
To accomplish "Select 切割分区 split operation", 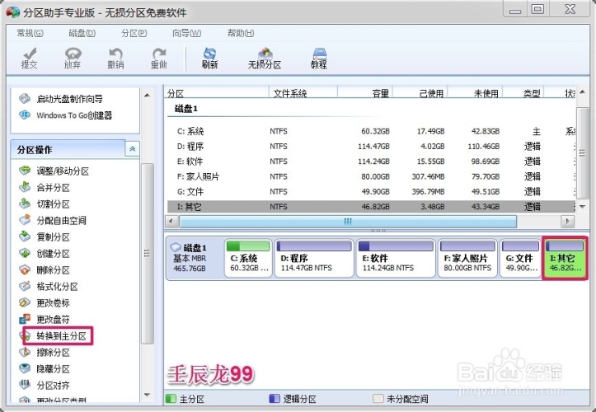I will pos(45,204).
